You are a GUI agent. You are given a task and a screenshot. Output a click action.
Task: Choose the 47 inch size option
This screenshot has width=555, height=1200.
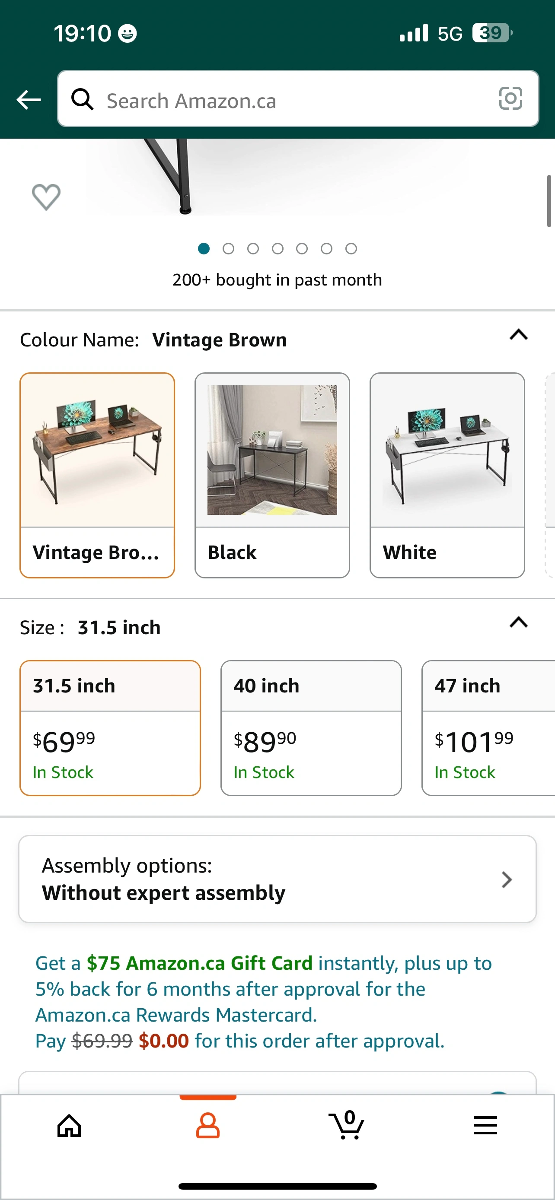point(488,727)
